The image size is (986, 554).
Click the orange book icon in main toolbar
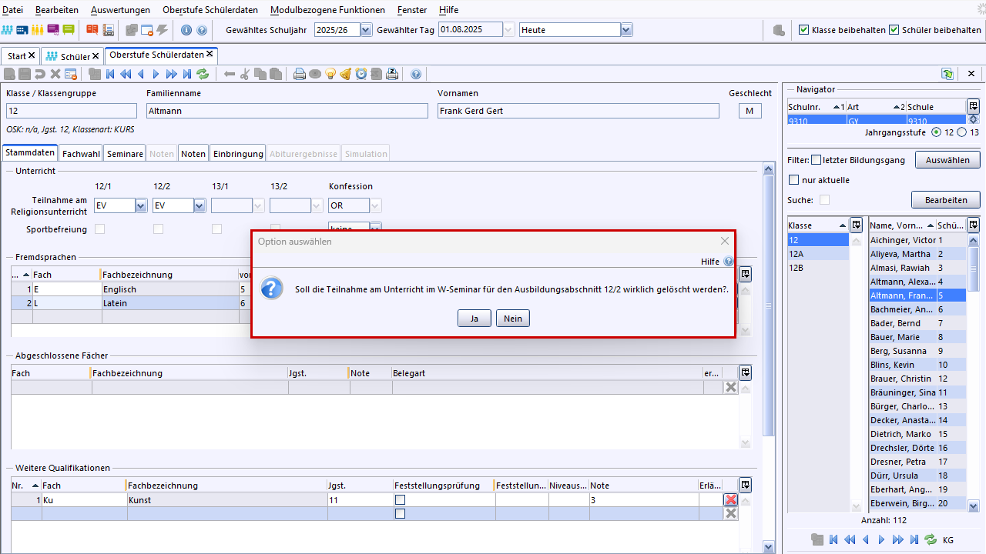point(92,30)
